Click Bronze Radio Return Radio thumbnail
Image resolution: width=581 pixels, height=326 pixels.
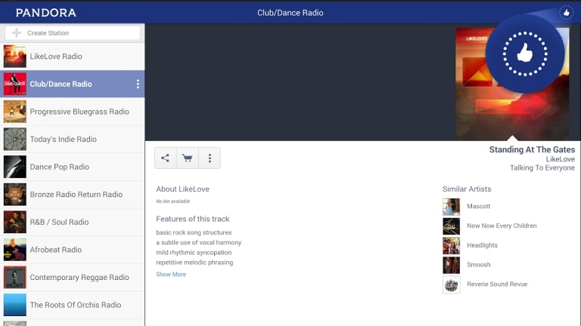click(15, 195)
